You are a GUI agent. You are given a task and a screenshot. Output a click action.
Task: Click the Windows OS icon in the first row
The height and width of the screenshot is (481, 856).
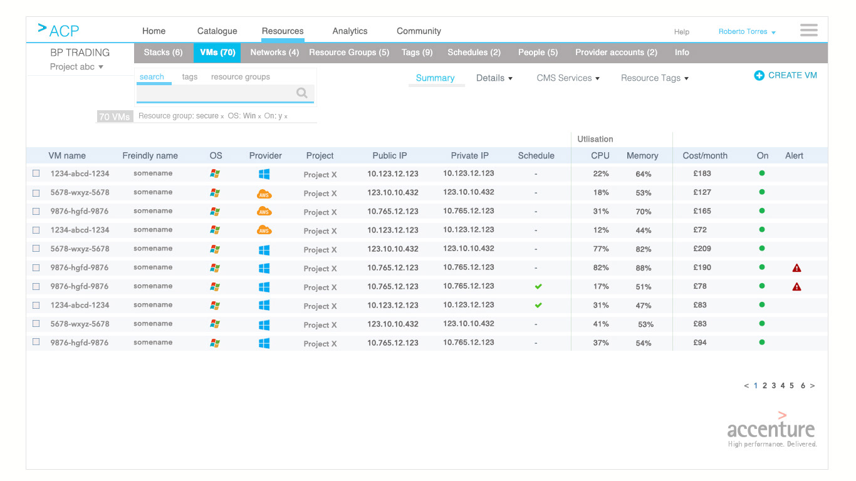coord(216,173)
